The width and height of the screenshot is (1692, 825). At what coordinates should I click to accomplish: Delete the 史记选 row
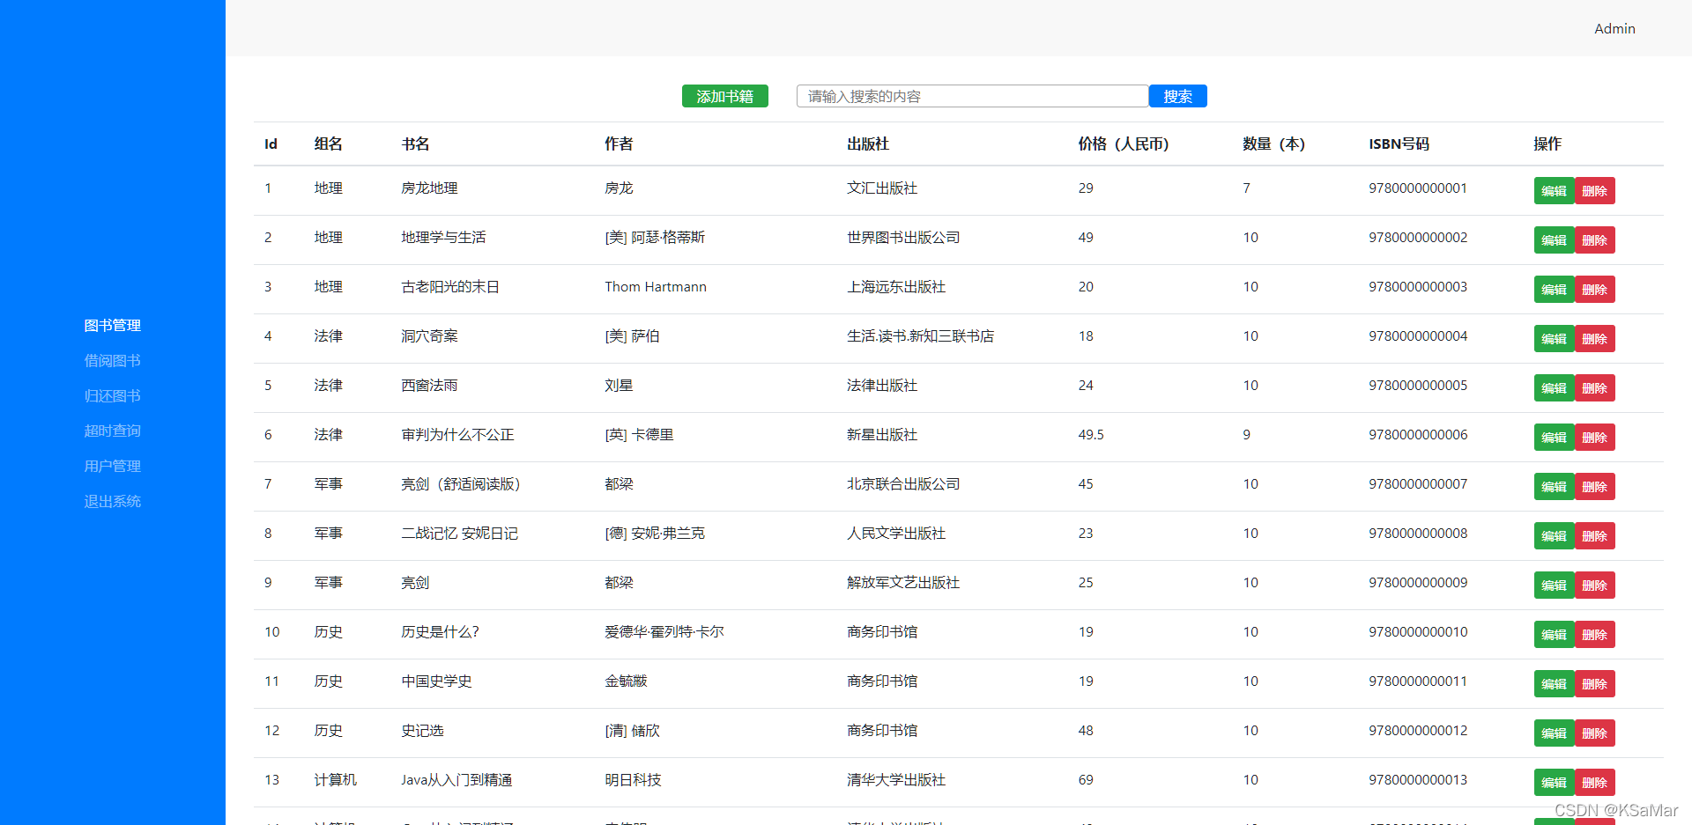[x=1594, y=733]
